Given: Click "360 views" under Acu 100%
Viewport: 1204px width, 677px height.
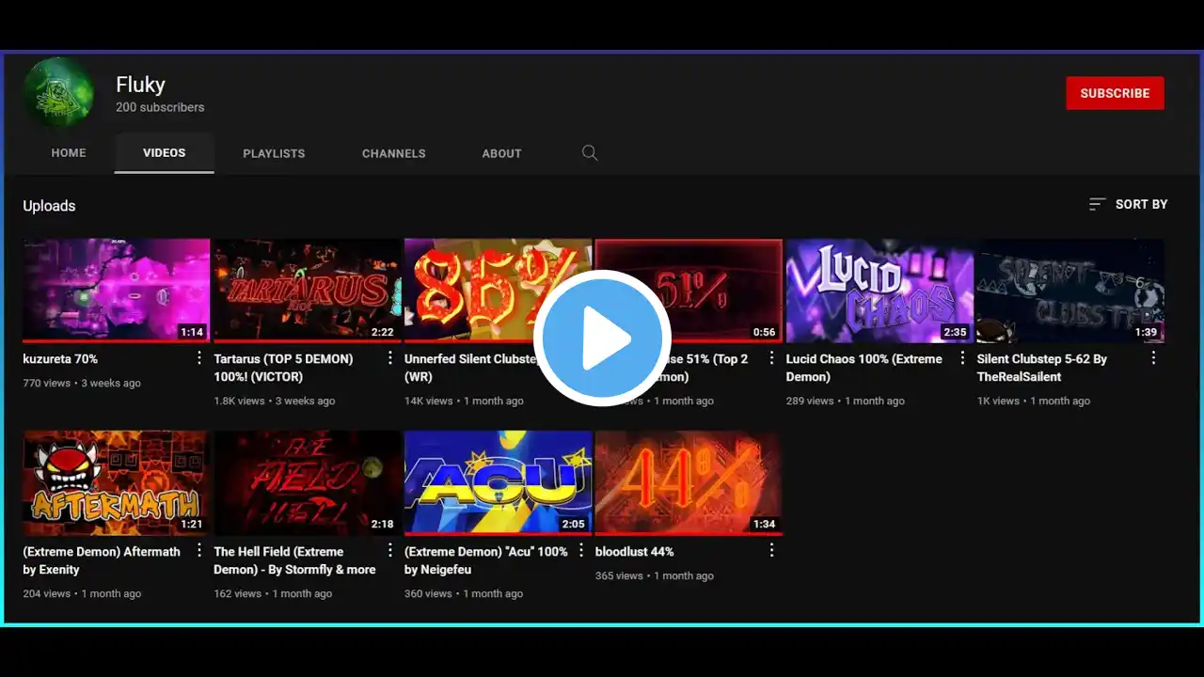Looking at the screenshot, I should tap(429, 593).
